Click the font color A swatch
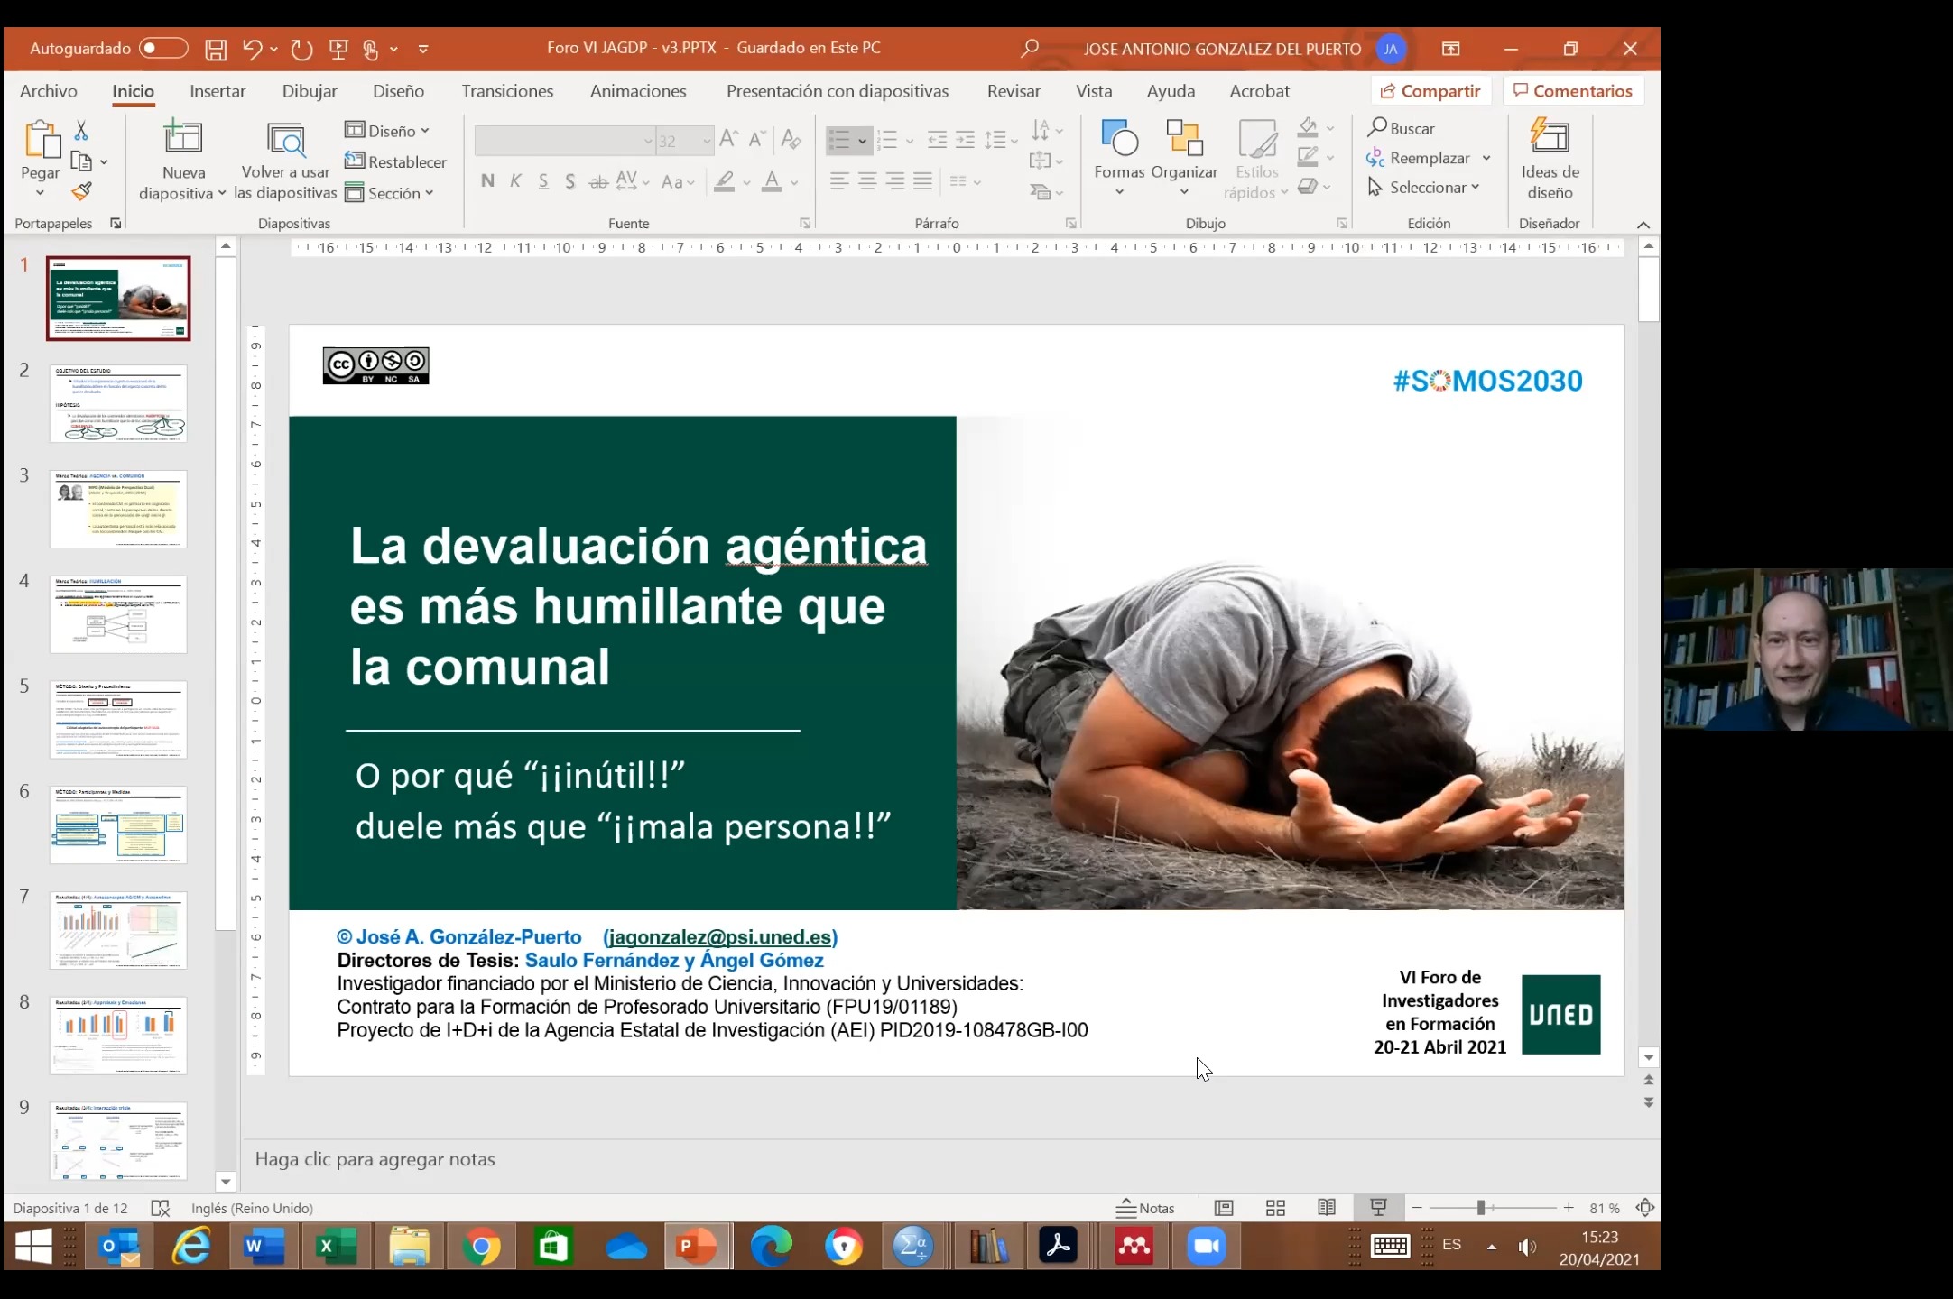 [x=772, y=181]
